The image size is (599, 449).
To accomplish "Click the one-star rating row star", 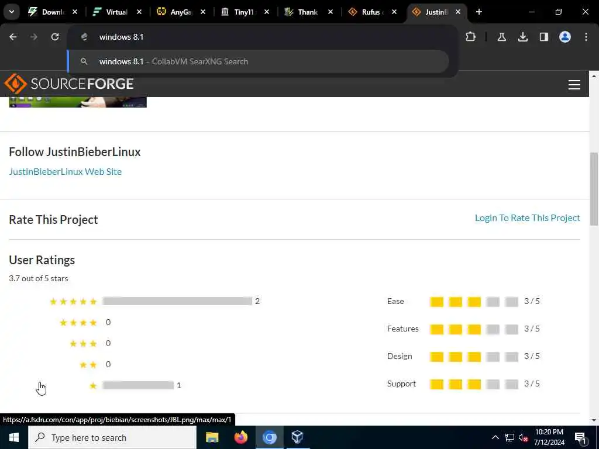I will 93,386.
